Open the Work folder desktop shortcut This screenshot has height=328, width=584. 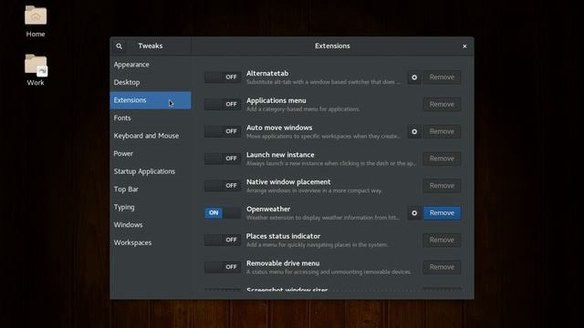coord(36,70)
